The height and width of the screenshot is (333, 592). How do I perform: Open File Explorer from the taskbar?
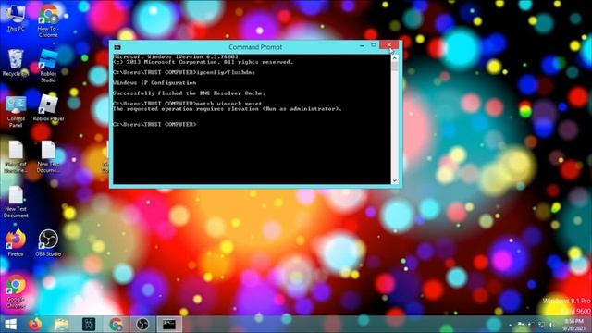pyautogui.click(x=62, y=325)
